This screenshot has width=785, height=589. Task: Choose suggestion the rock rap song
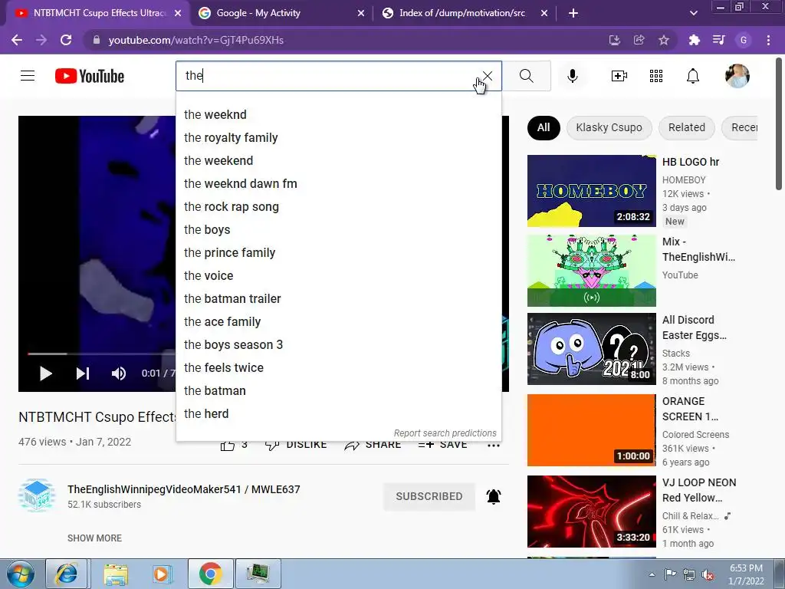[338, 207]
